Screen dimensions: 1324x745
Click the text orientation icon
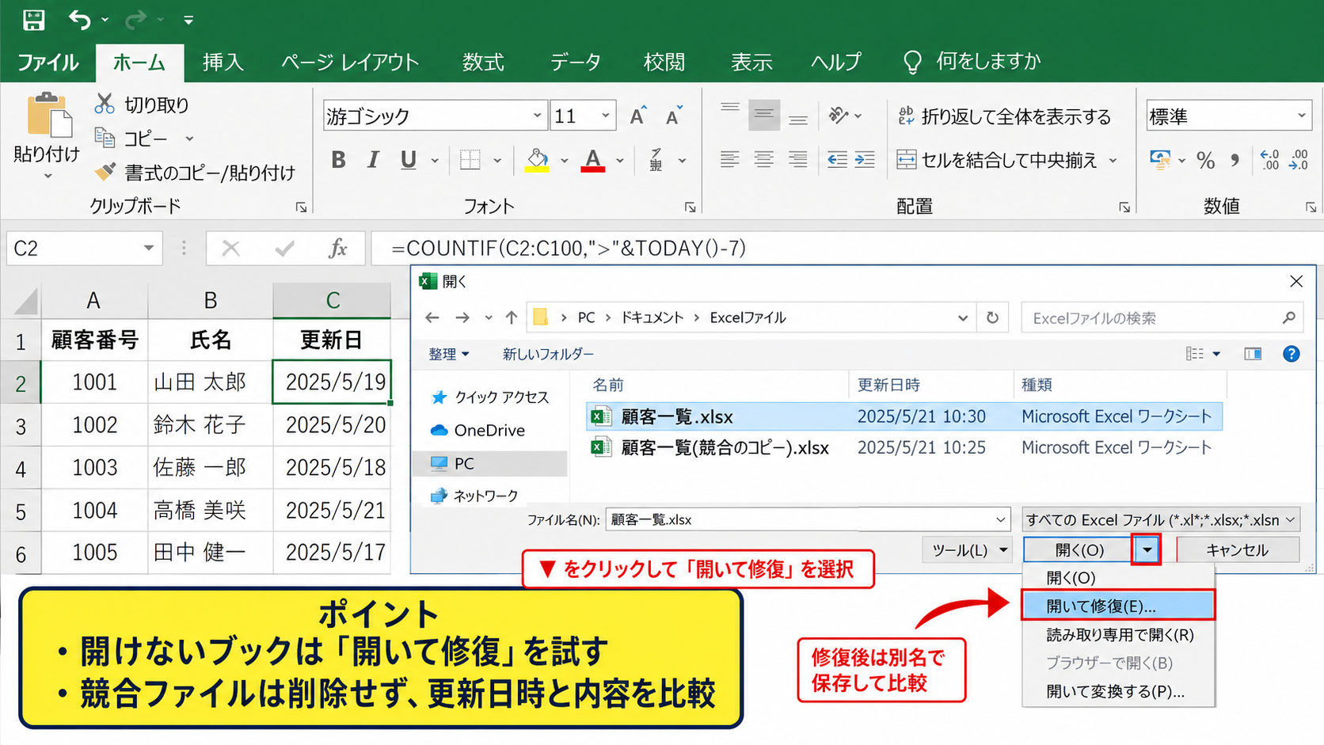[x=839, y=116]
